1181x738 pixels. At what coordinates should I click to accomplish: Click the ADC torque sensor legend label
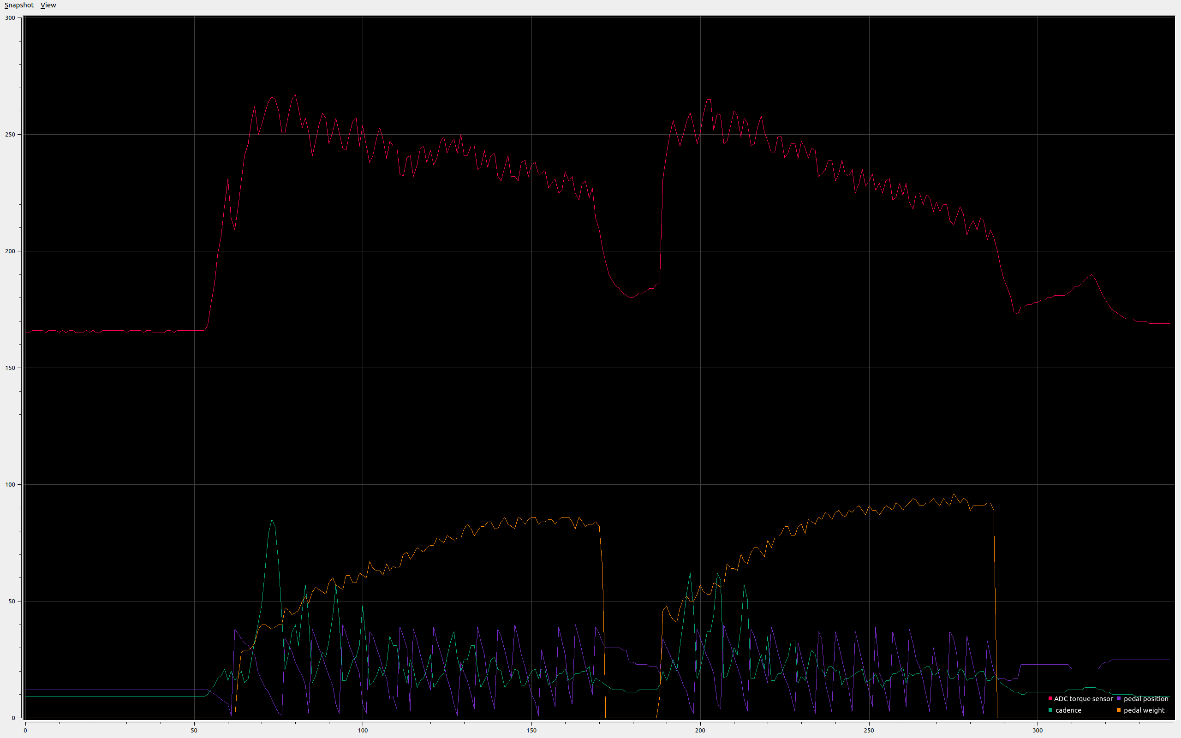tap(1083, 699)
